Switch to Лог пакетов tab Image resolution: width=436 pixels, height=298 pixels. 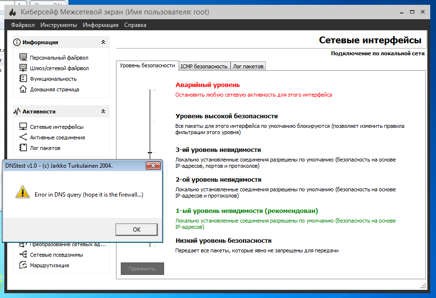coord(248,66)
